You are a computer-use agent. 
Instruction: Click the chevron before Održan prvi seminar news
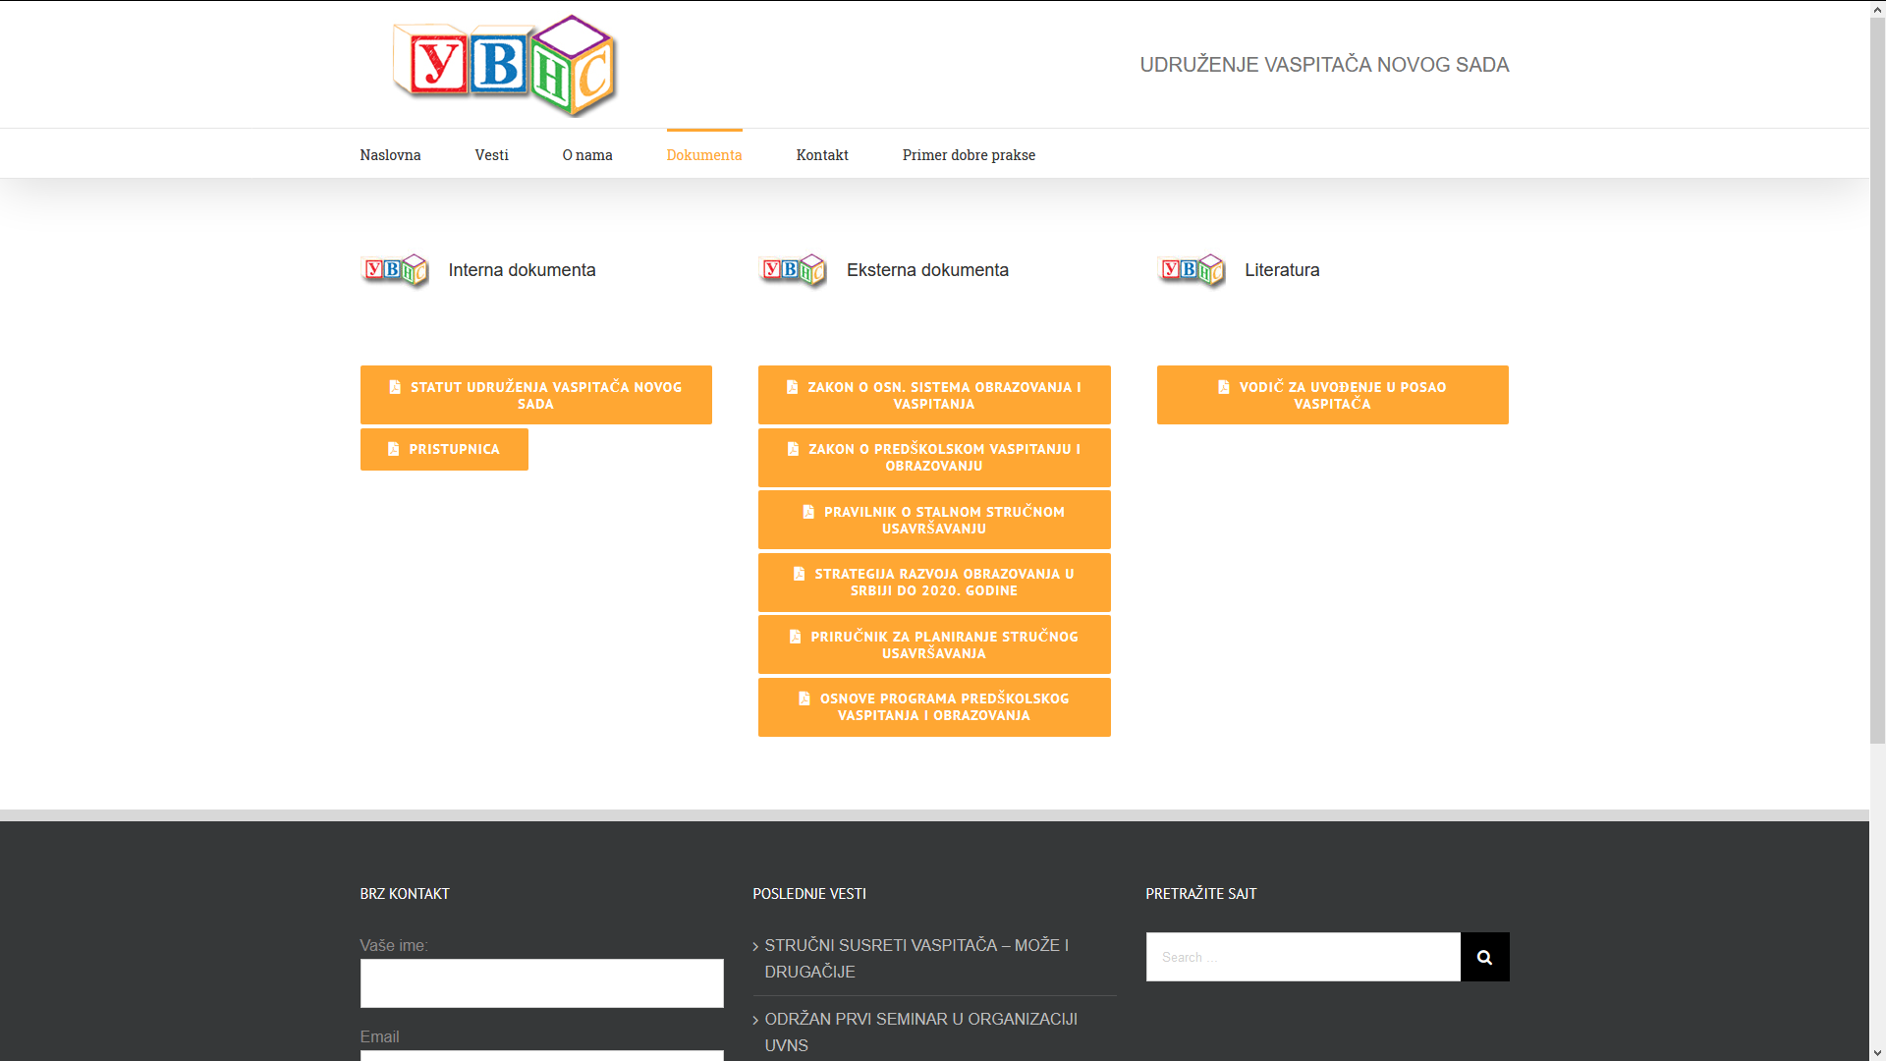tap(755, 1021)
